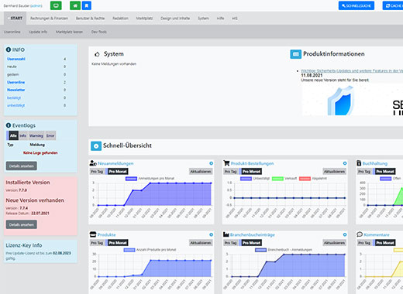The height and width of the screenshot is (294, 403).
Task: Expand the Benutzer & Rechte menu
Action: (90, 19)
